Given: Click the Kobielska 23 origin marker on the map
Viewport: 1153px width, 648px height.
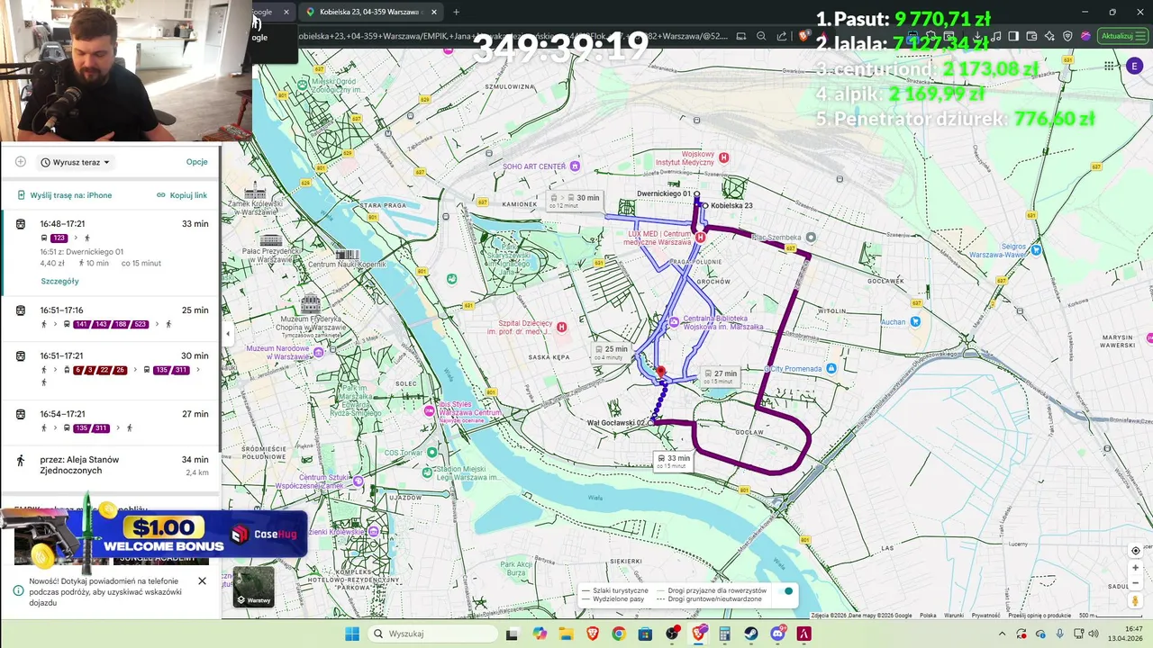Looking at the screenshot, I should (x=704, y=206).
